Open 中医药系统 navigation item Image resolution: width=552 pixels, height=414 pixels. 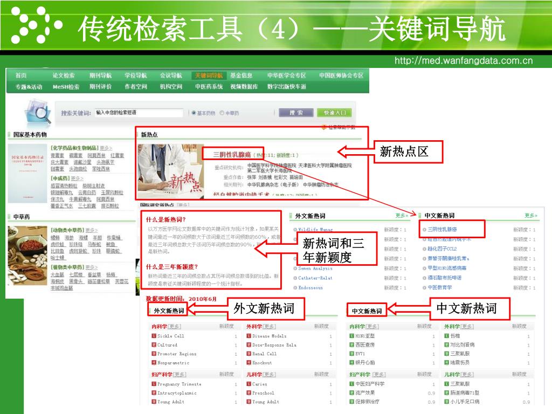point(209,87)
